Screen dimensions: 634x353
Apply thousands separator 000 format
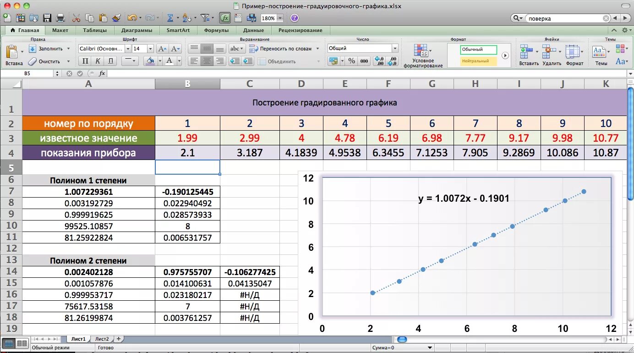(364, 61)
